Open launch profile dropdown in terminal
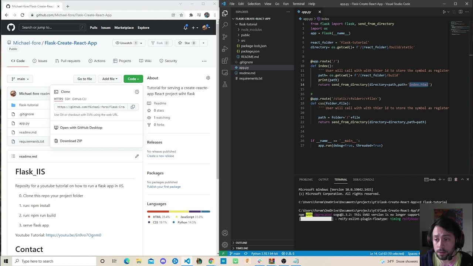 (443, 180)
